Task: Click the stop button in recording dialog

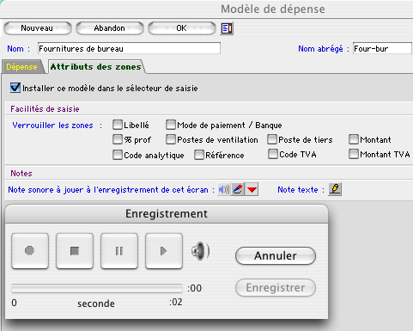Action: pos(75,251)
